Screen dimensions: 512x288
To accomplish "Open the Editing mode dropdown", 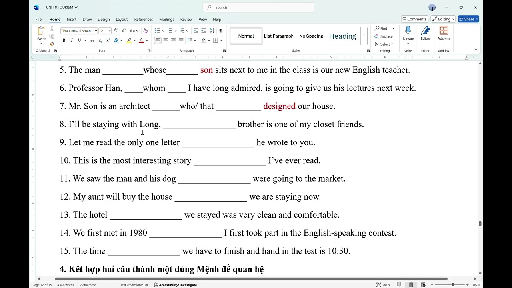I will (x=443, y=19).
